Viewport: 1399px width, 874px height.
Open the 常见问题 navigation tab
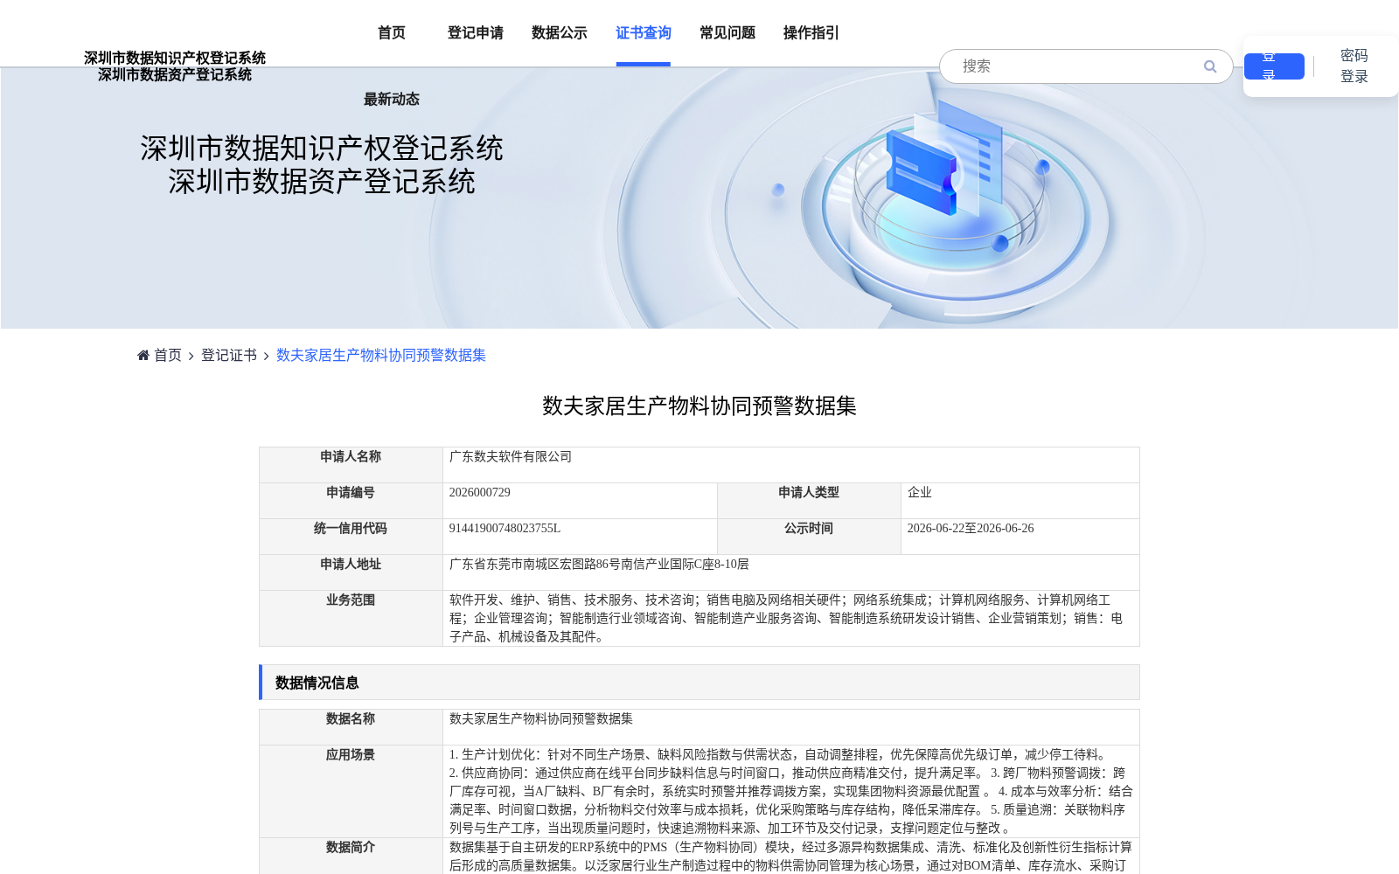727,33
